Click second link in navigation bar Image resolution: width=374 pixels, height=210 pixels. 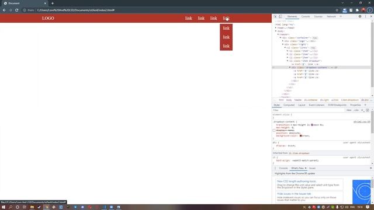[x=201, y=18]
